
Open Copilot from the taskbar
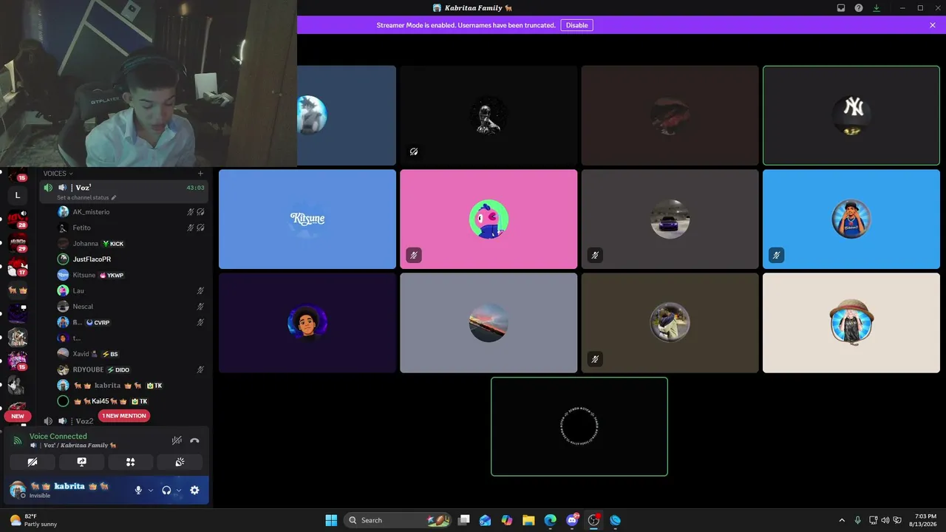tap(507, 520)
